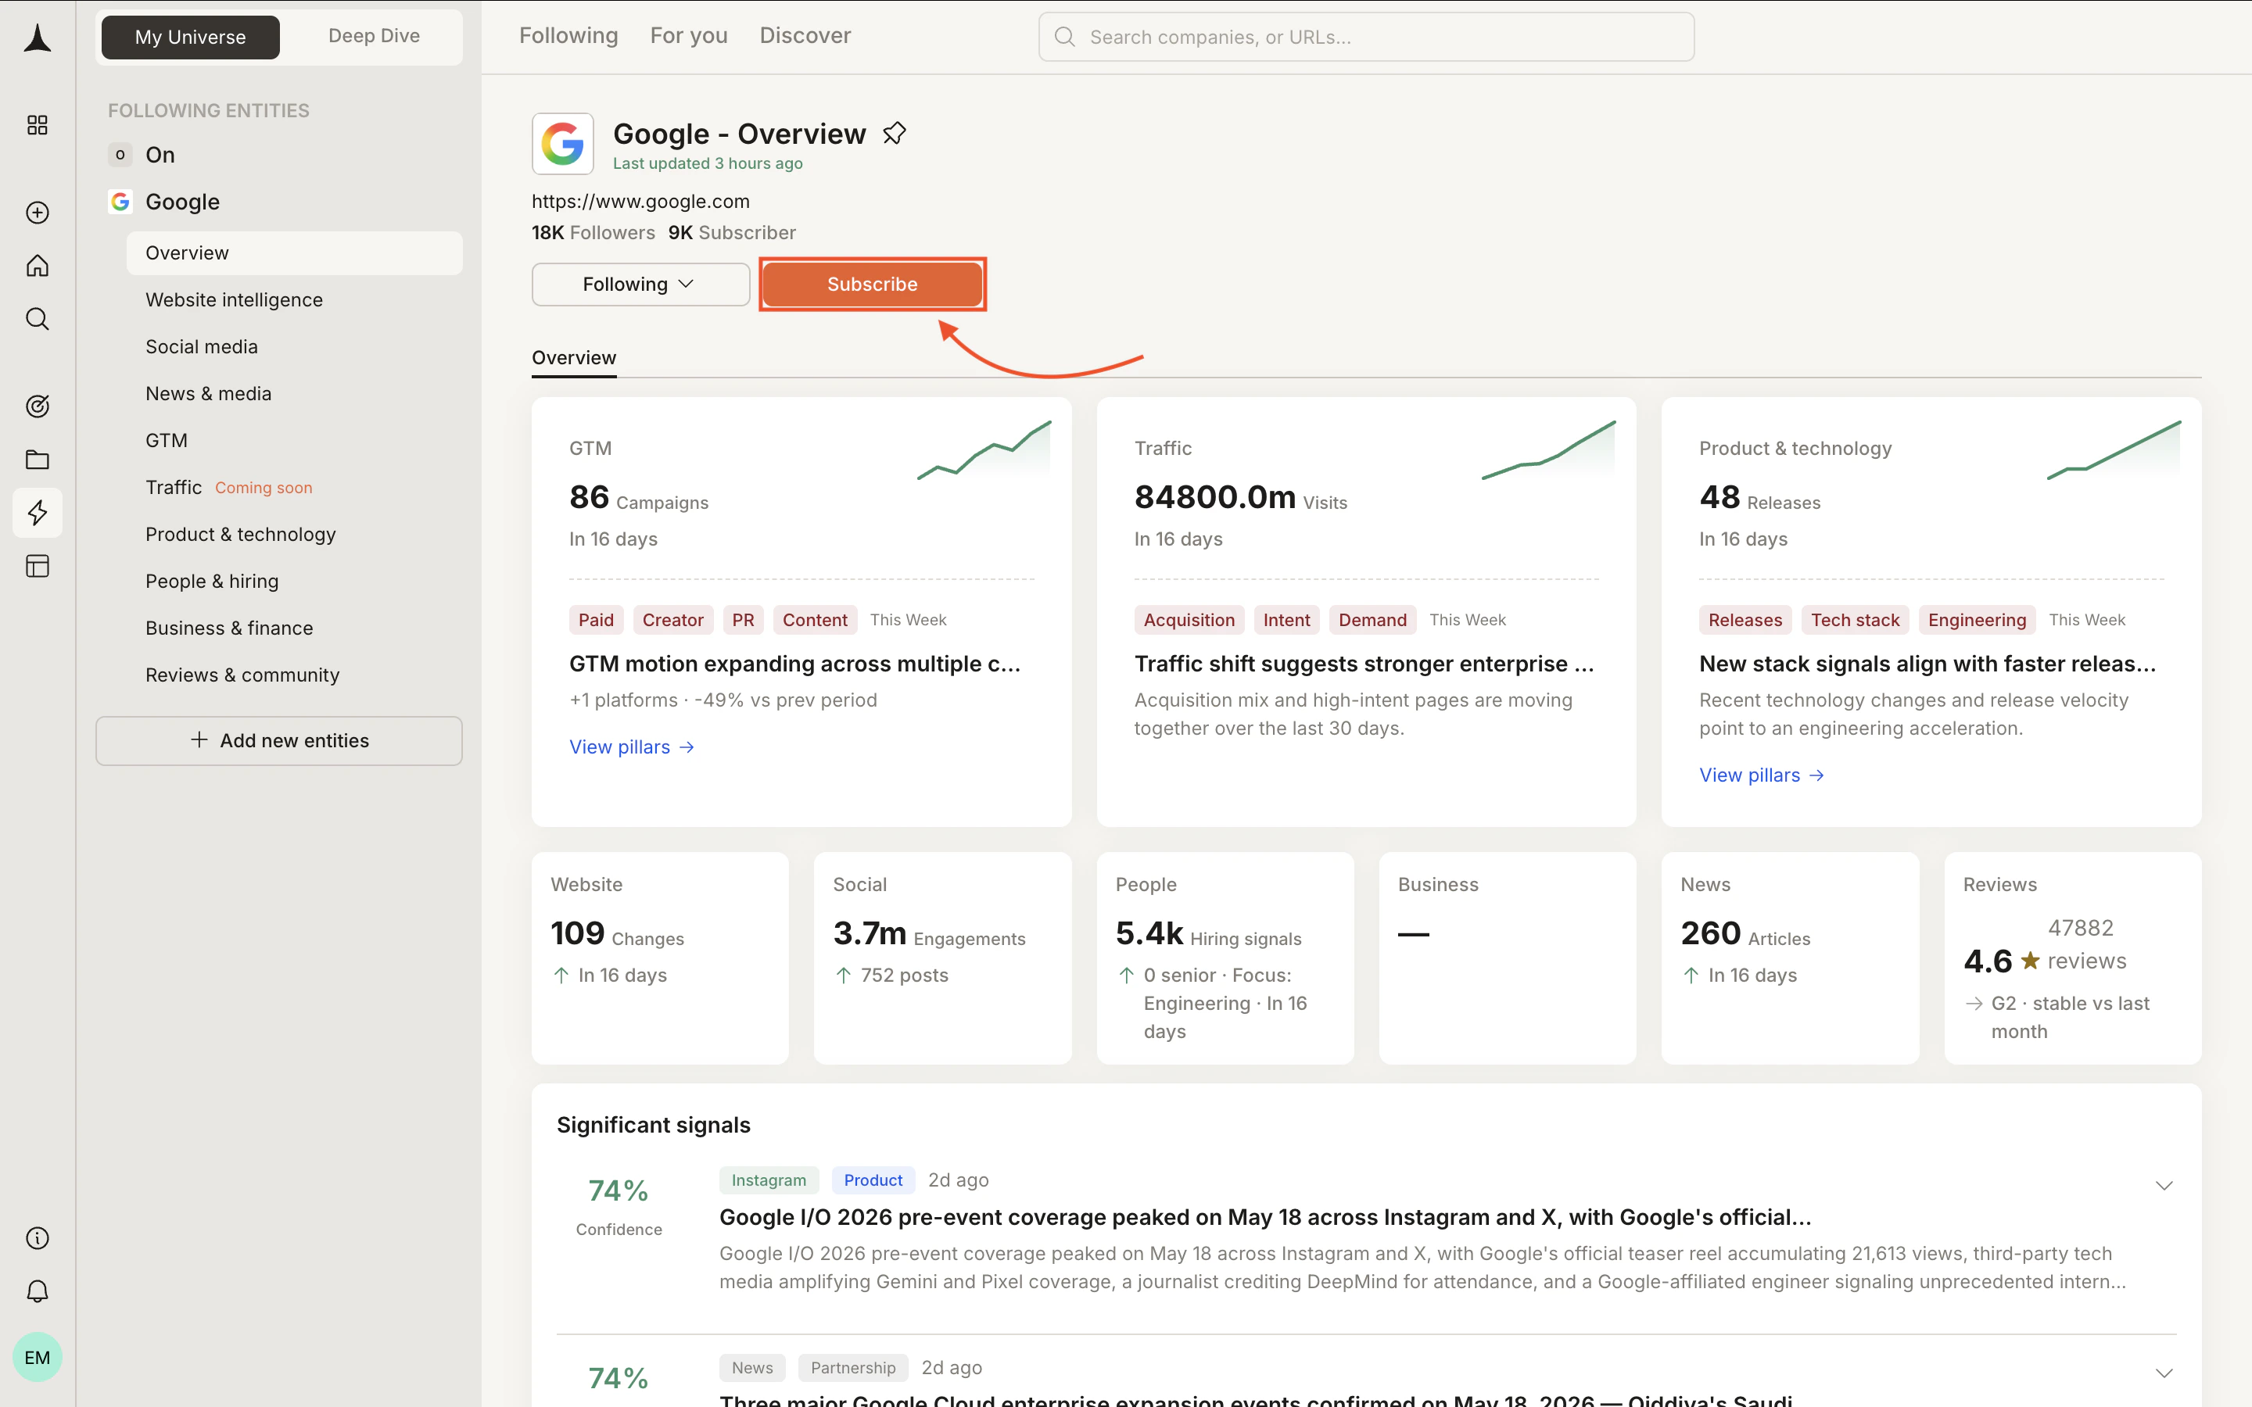
Task: Click the Instagram tag on first signal
Action: (769, 1180)
